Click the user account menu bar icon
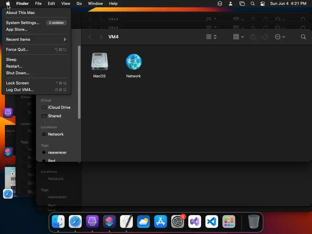Image resolution: width=312 pixels, height=234 pixels. [x=231, y=3]
